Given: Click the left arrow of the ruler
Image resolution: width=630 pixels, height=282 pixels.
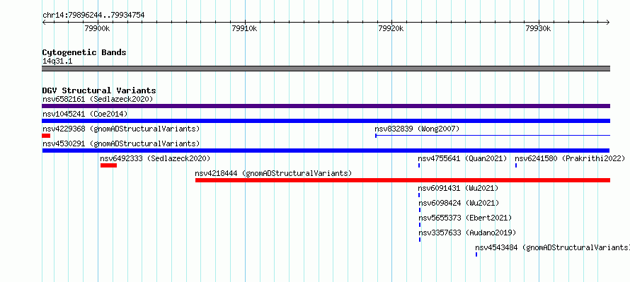Looking at the screenshot, I should coord(44,23).
